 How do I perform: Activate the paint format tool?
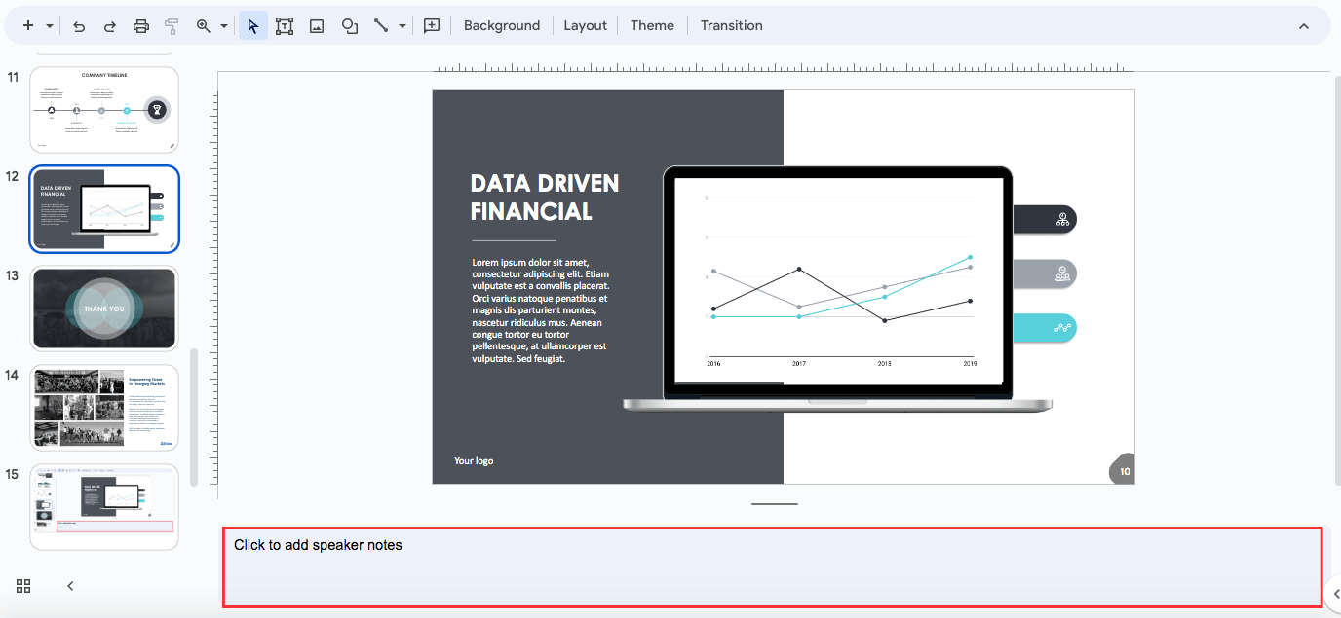pyautogui.click(x=172, y=25)
